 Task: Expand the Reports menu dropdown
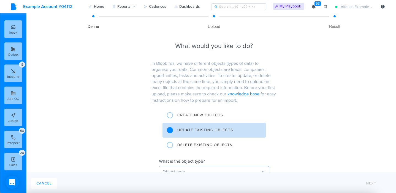point(124,7)
